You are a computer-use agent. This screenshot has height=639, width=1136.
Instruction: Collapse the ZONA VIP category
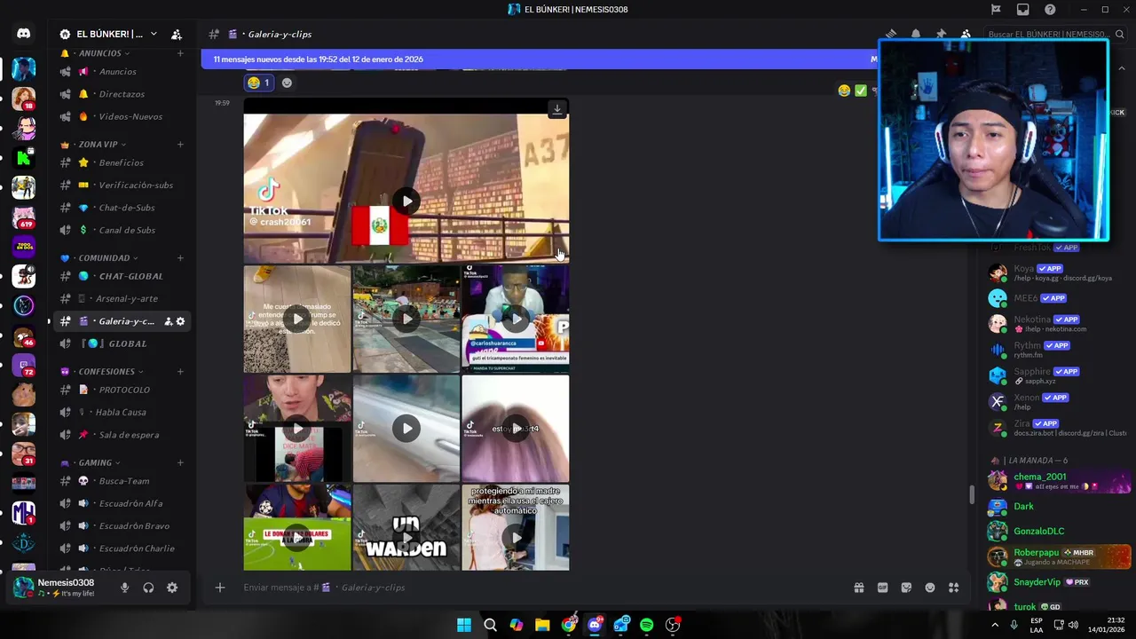101,145
